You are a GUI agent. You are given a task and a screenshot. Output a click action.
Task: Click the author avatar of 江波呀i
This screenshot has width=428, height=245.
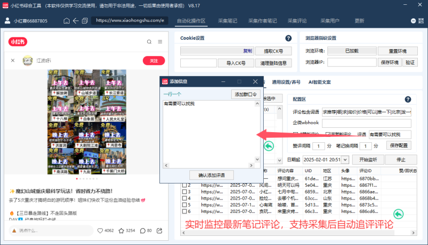click(x=28, y=60)
